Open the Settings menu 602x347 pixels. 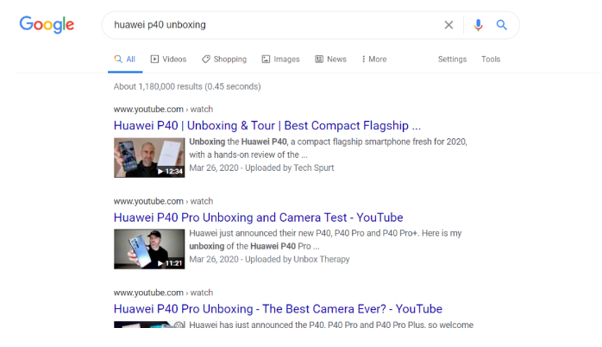click(452, 60)
